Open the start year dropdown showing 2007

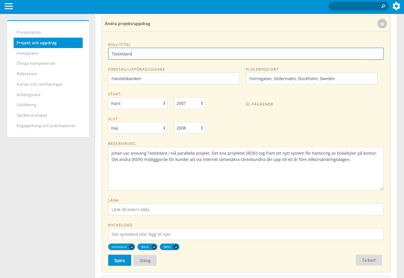(x=189, y=103)
